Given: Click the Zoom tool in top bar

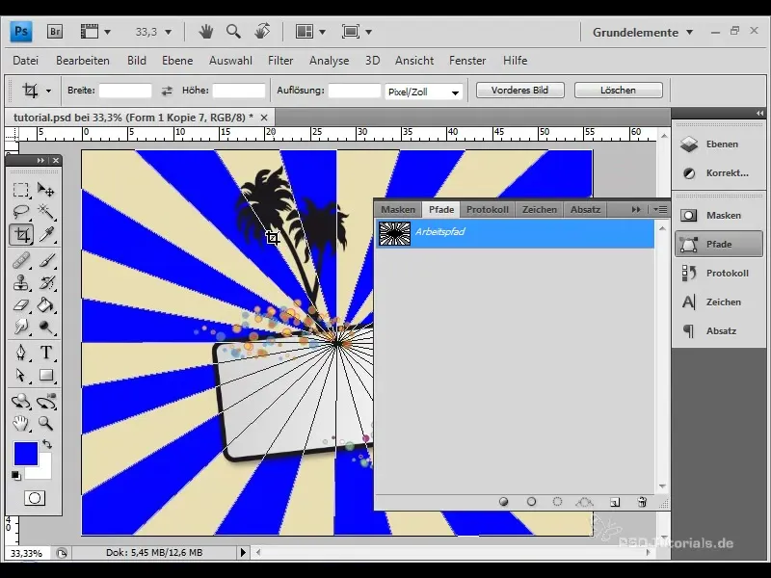Looking at the screenshot, I should tap(233, 32).
